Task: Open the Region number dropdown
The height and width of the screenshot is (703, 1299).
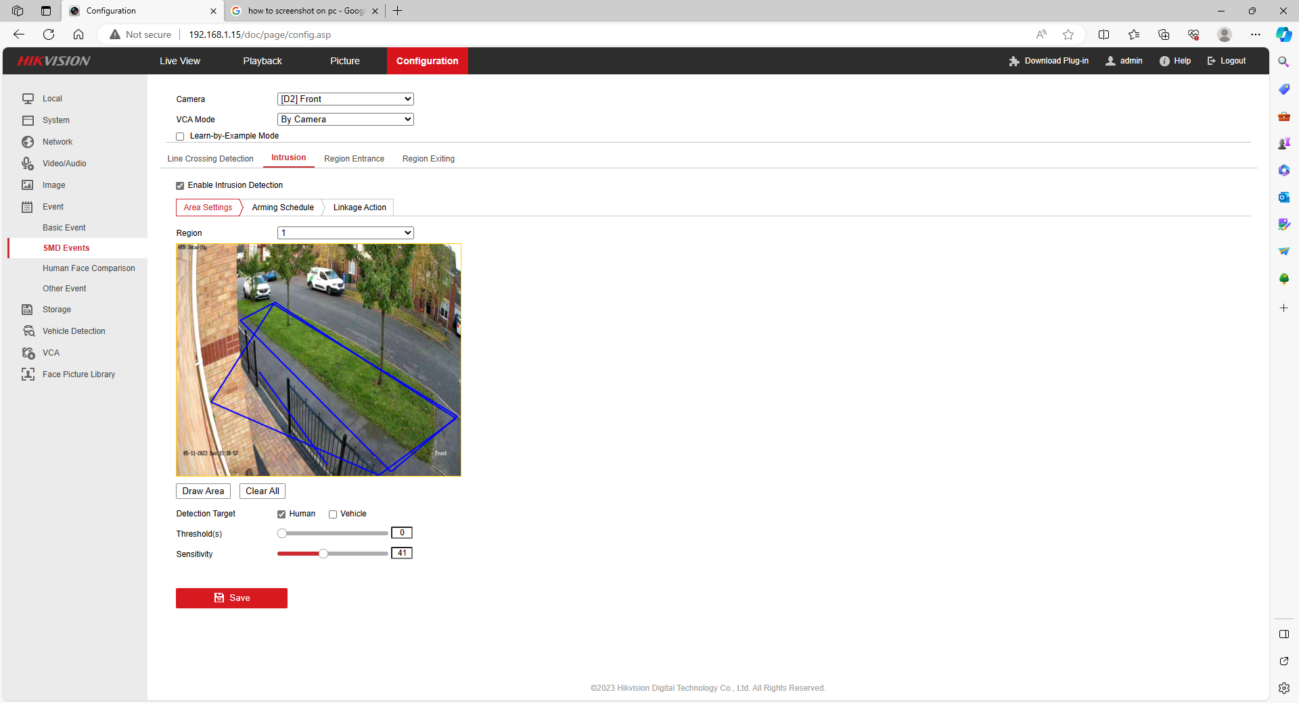Action: pos(345,233)
